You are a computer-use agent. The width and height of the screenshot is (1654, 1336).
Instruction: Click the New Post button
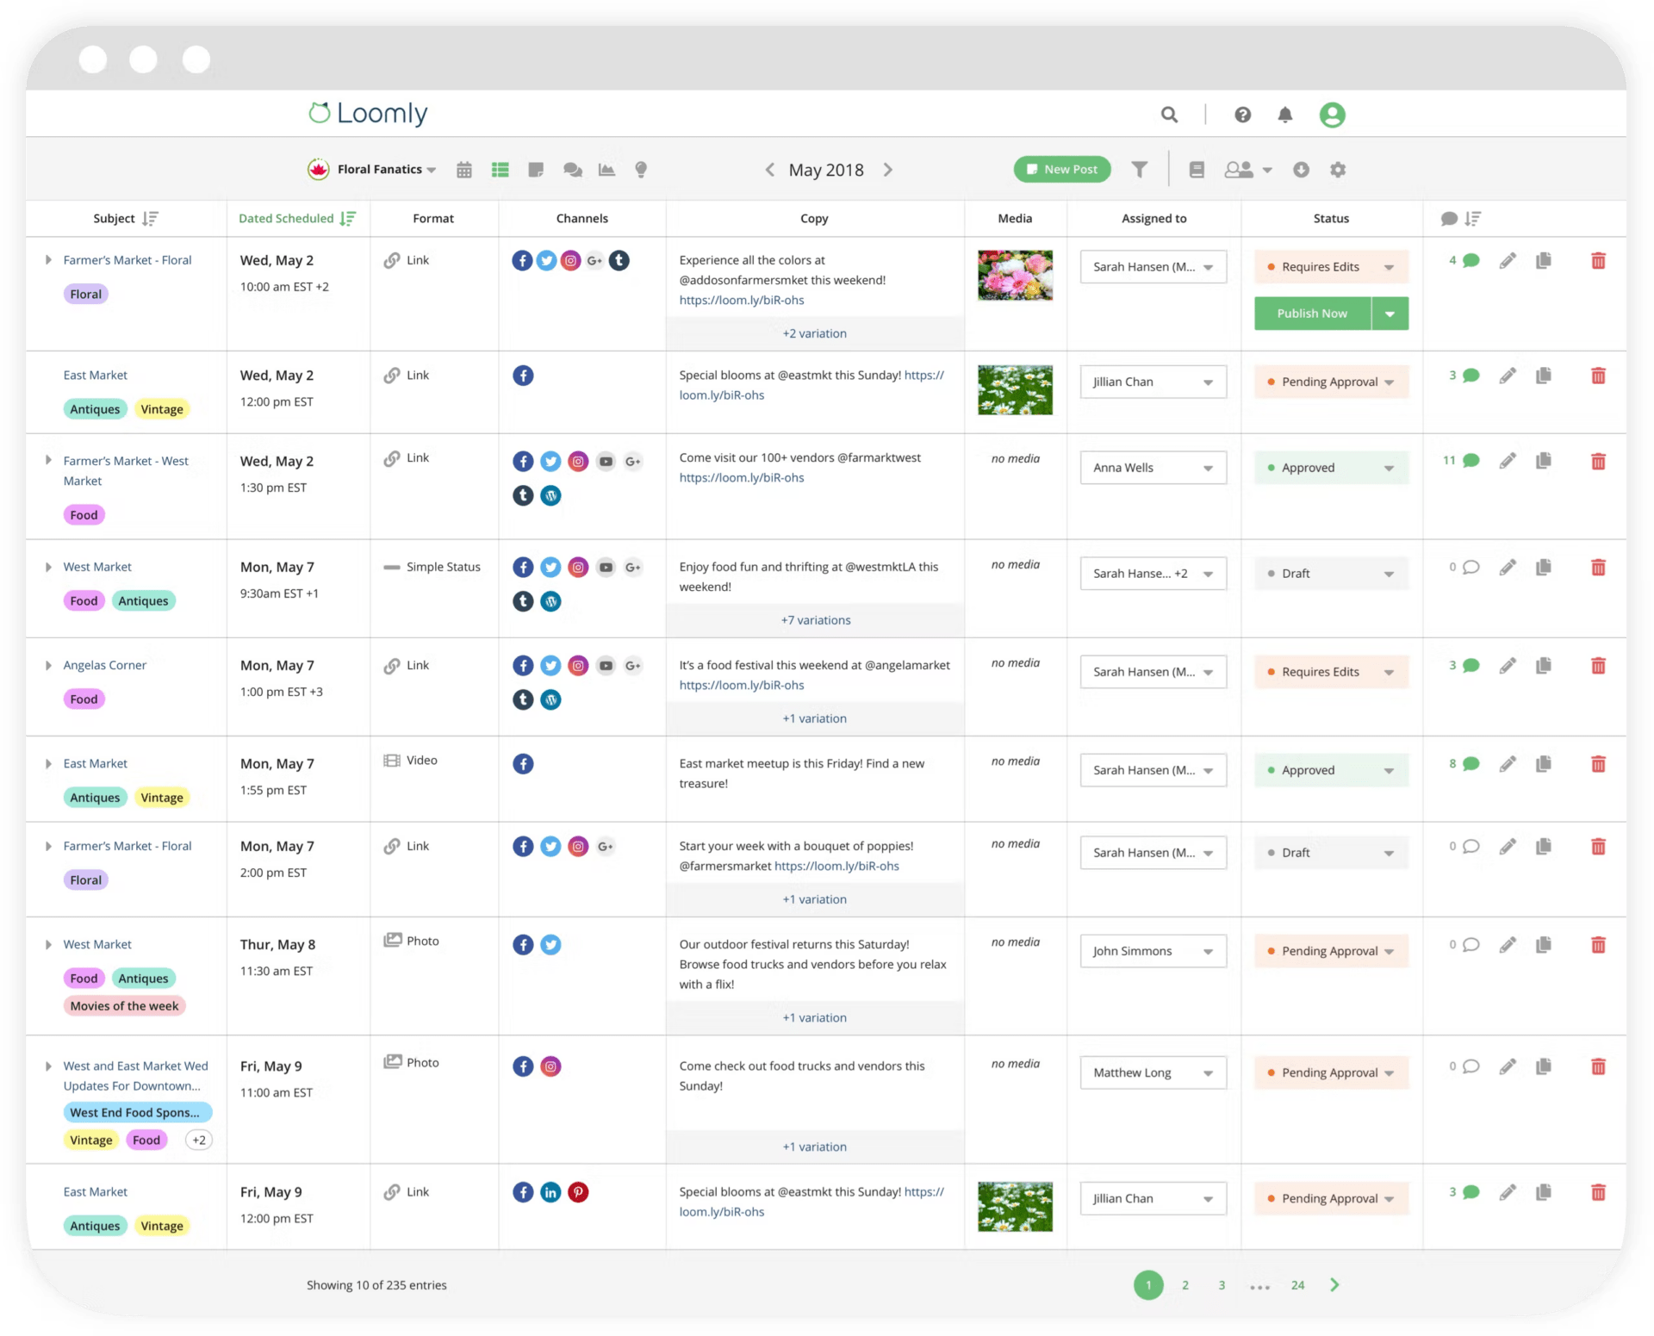[1061, 170]
